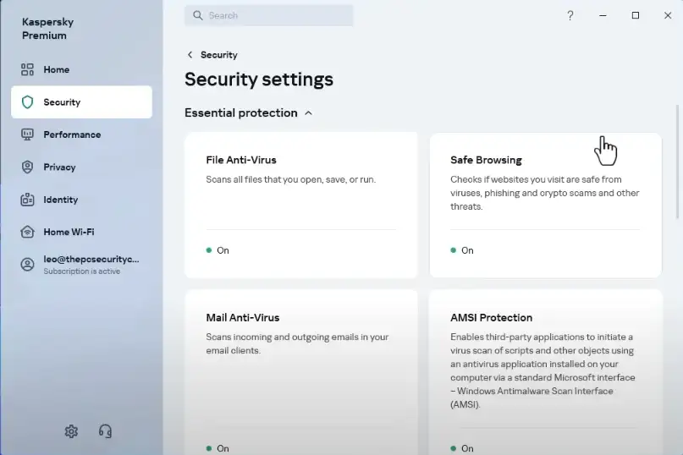The height and width of the screenshot is (455, 683).
Task: Collapse the Essential protection section
Action: coord(308,113)
